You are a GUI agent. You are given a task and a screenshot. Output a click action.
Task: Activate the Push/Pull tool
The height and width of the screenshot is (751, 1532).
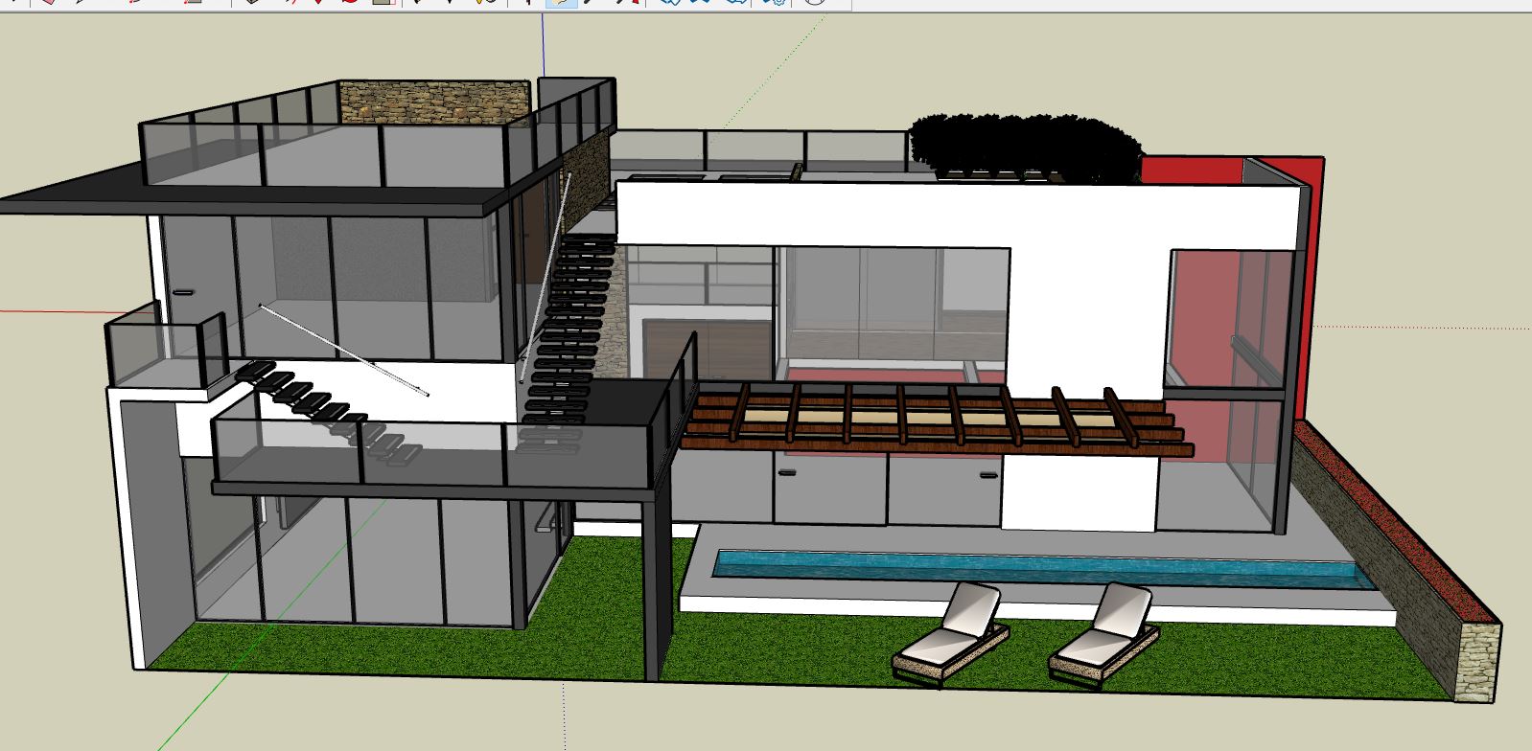coord(253,2)
